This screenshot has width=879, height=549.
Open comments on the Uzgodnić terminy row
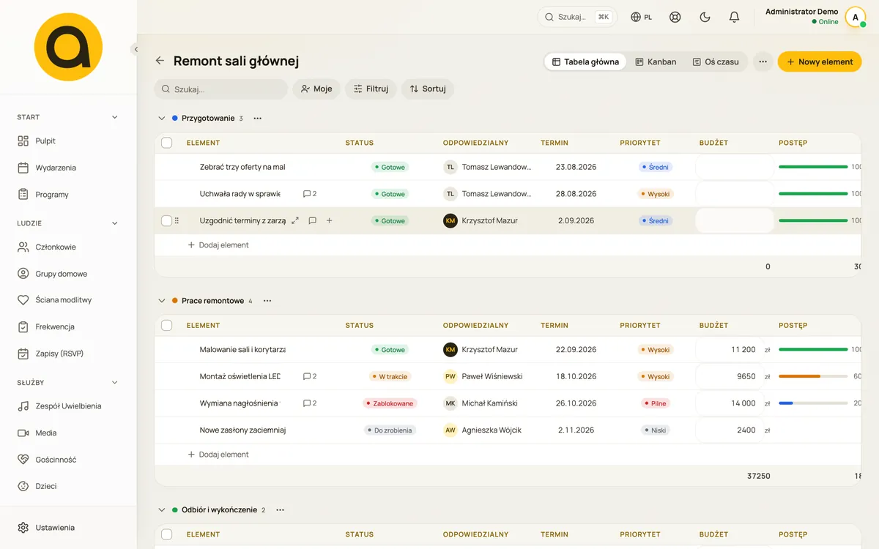point(312,220)
